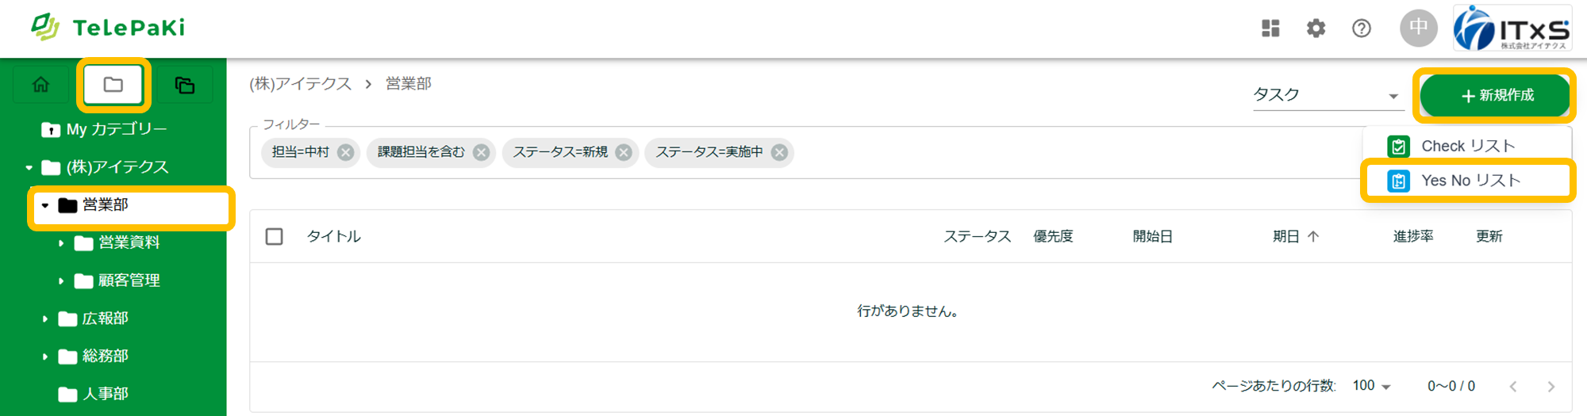Tick the select-all checkbox in the table header
This screenshot has width=1587, height=416.
[x=275, y=236]
